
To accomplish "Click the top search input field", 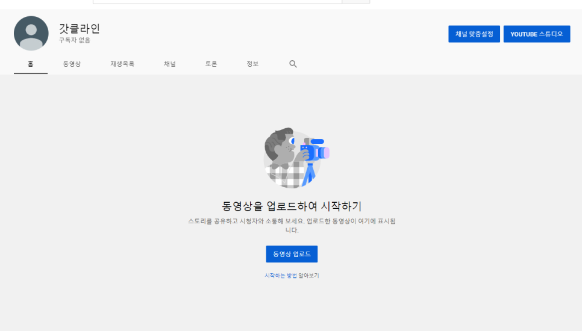I will [217, 2].
